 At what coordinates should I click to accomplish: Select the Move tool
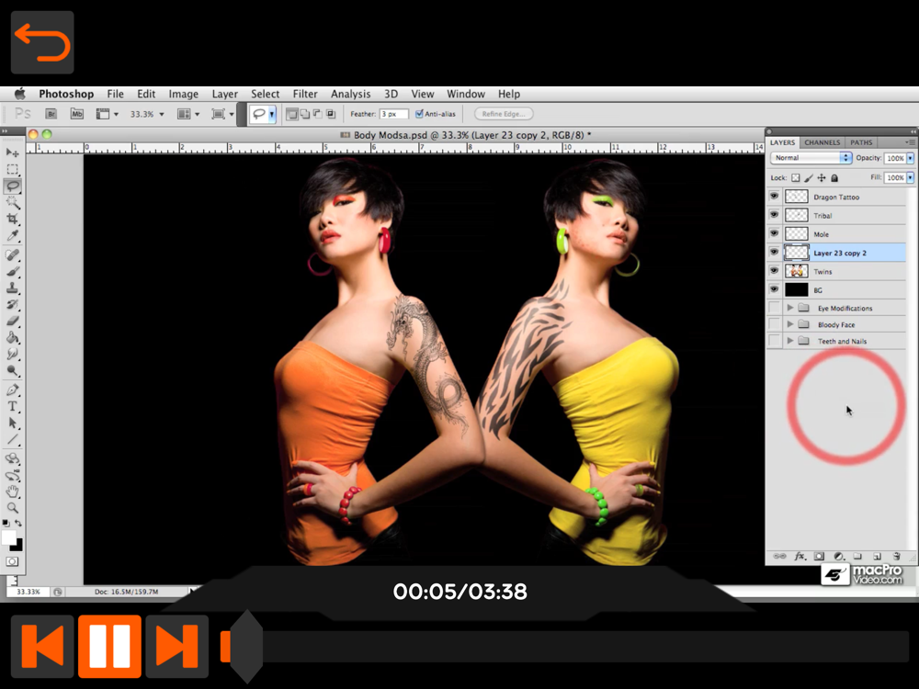pyautogui.click(x=12, y=152)
